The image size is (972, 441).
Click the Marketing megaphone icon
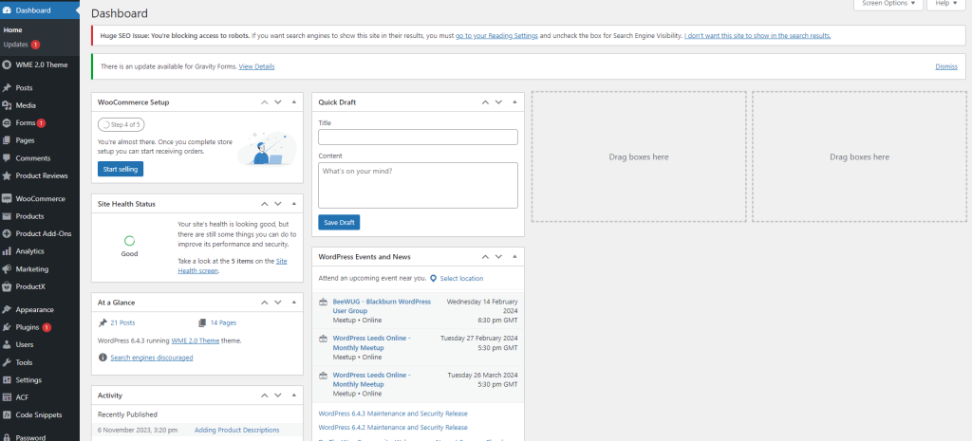(x=8, y=269)
